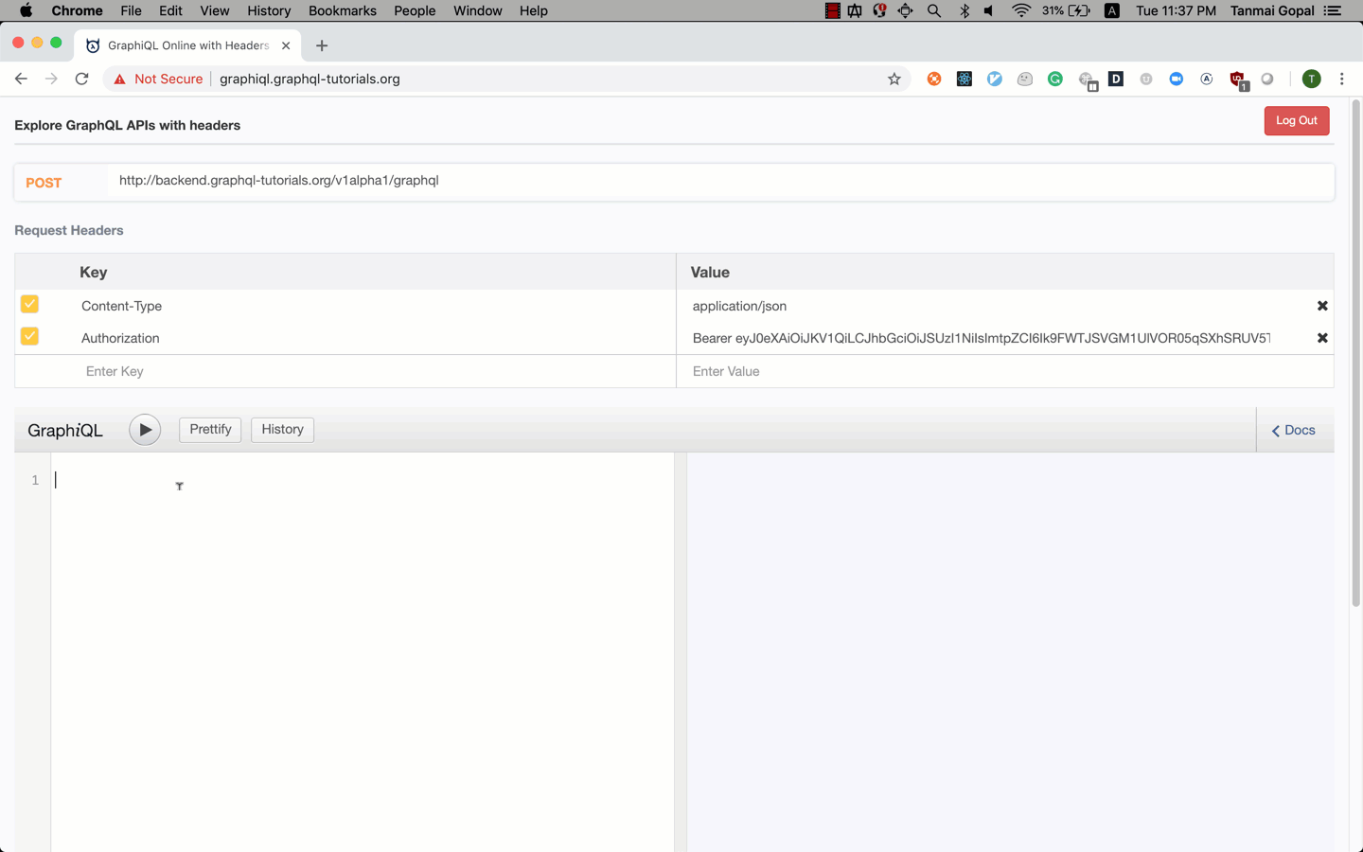Open the Chrome application menu
Screen dimensions: 1363x852
pyautogui.click(x=77, y=10)
